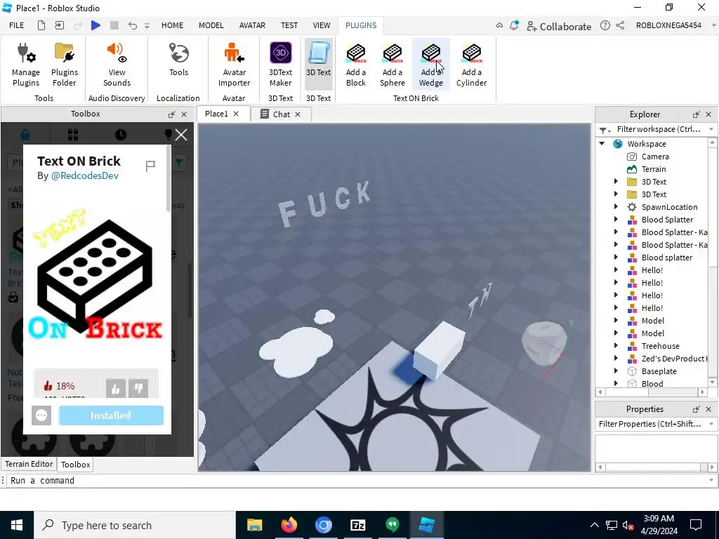Launch the Avatar Importer
The height and width of the screenshot is (539, 719).
[234, 65]
